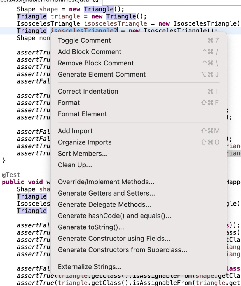Choose Add Block Comment
241x286 pixels.
pyautogui.click(x=89, y=52)
